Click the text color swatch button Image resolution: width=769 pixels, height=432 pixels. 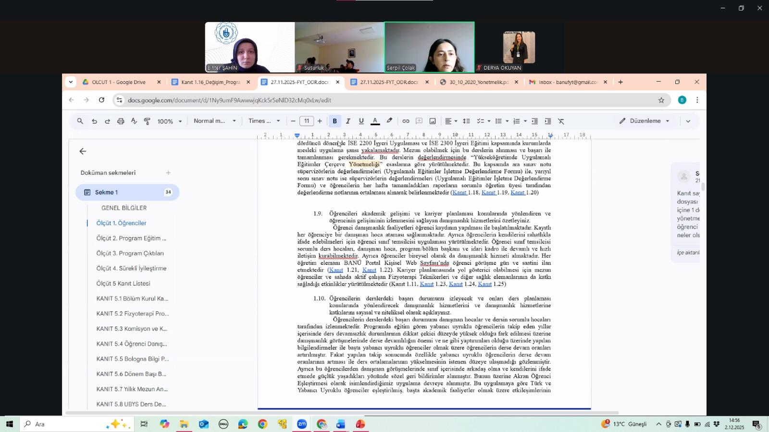(x=375, y=121)
